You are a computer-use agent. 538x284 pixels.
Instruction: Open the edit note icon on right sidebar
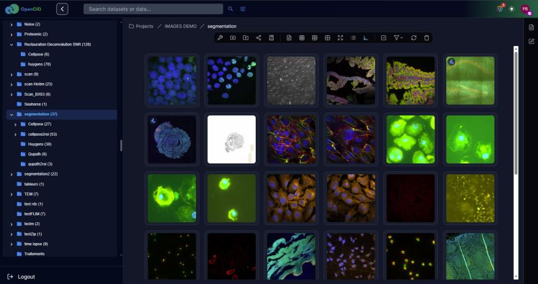(x=532, y=42)
